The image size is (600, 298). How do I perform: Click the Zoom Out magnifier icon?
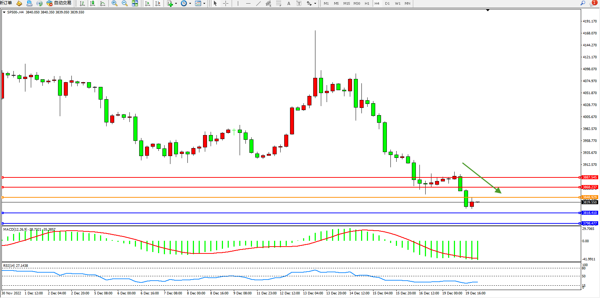tap(125, 3)
